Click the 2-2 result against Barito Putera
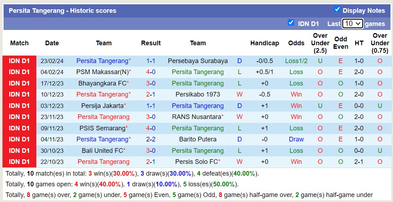393x202 pixels. coord(150,139)
